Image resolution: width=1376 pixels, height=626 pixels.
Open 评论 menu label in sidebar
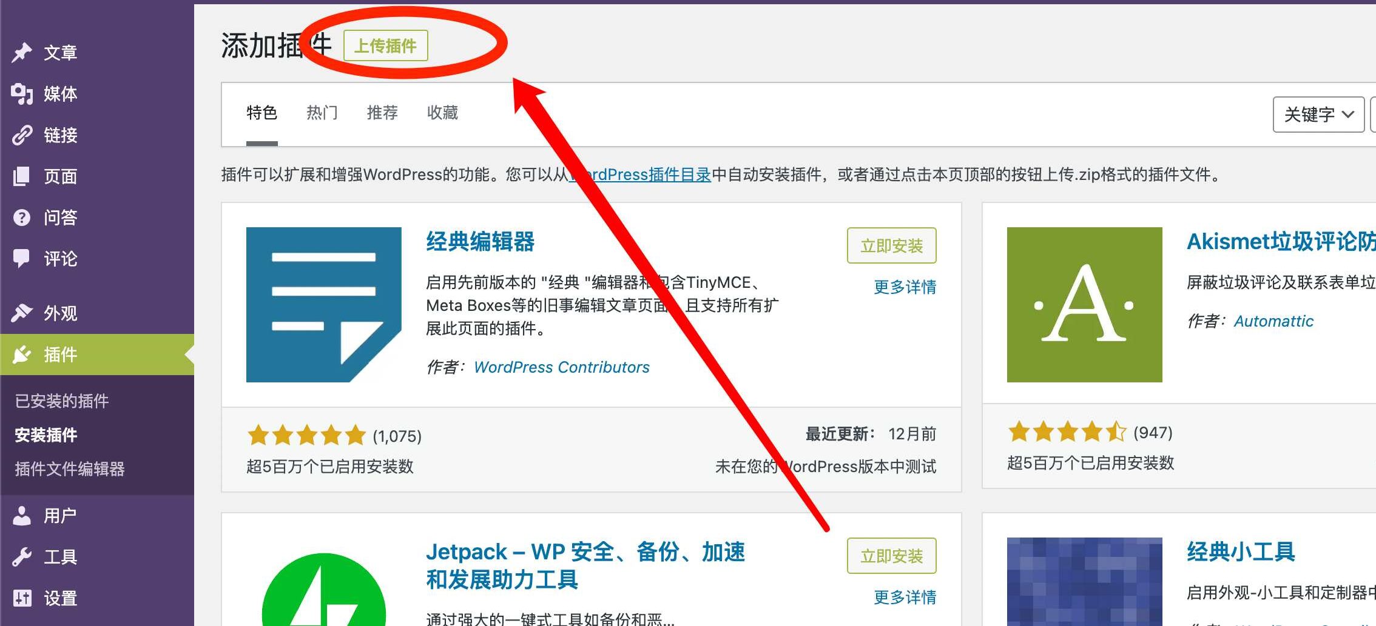click(60, 259)
